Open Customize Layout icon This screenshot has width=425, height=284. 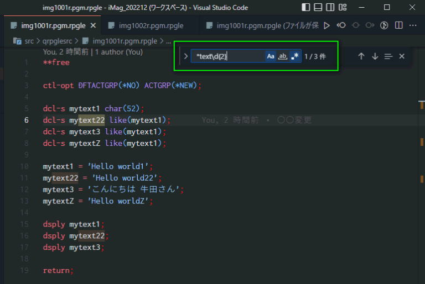[x=343, y=7]
